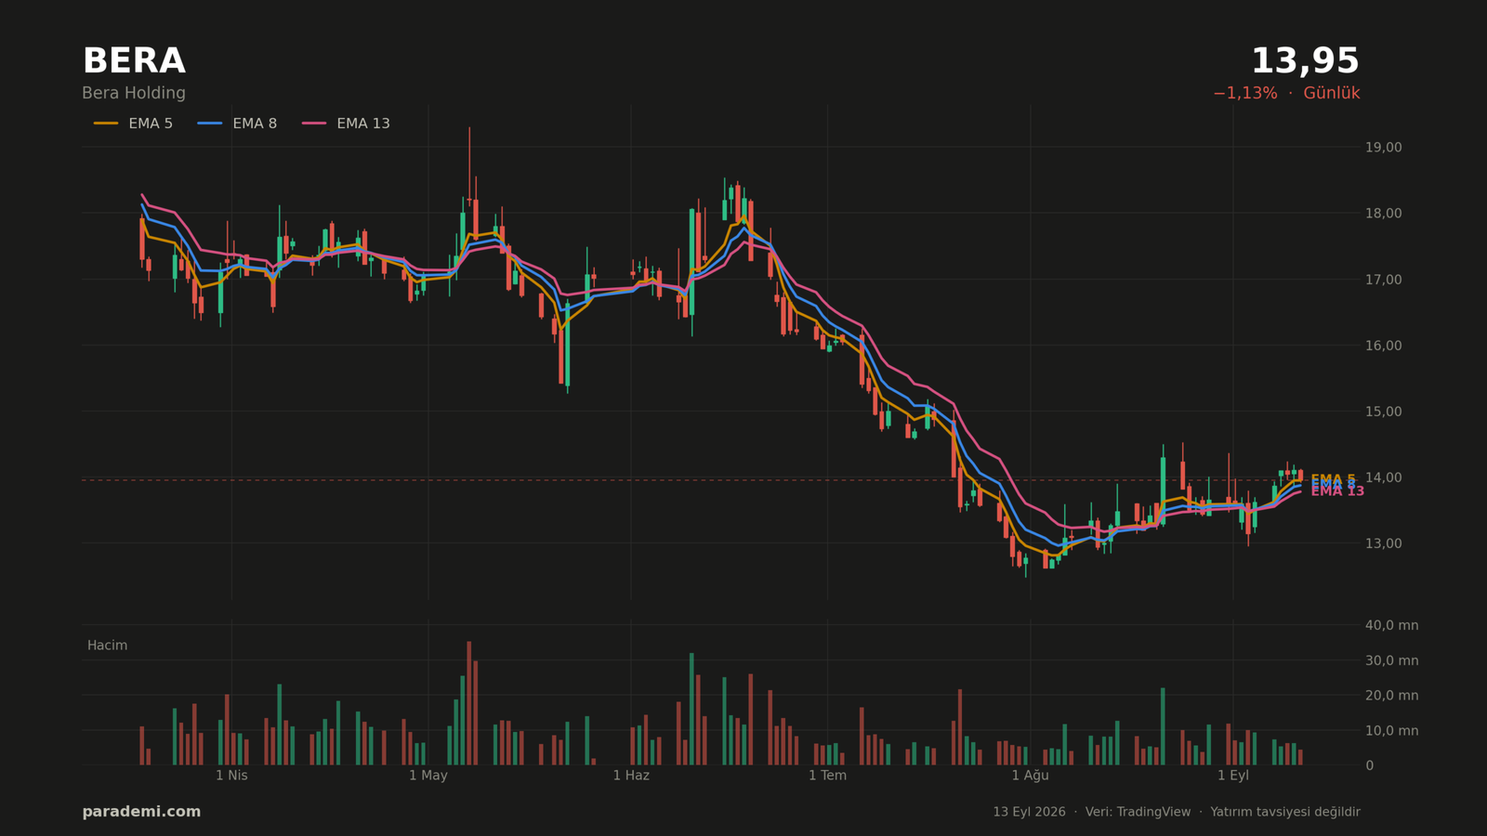Viewport: 1487px width, 836px height.
Task: Click the 1 Nis date label
Action: pos(231,776)
